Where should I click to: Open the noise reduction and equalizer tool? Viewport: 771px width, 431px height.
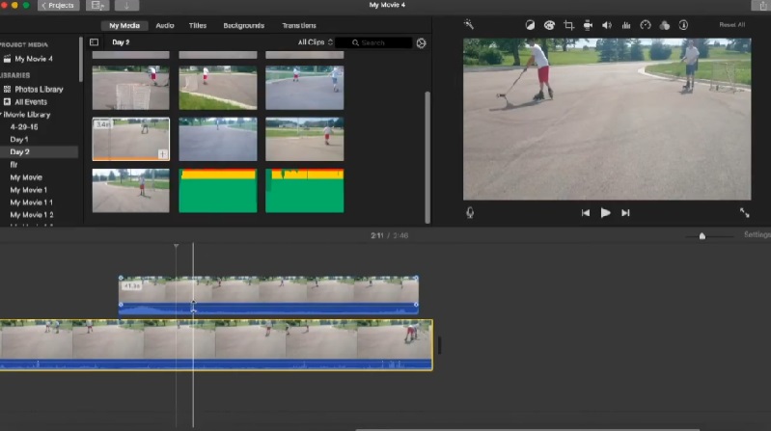click(x=626, y=25)
